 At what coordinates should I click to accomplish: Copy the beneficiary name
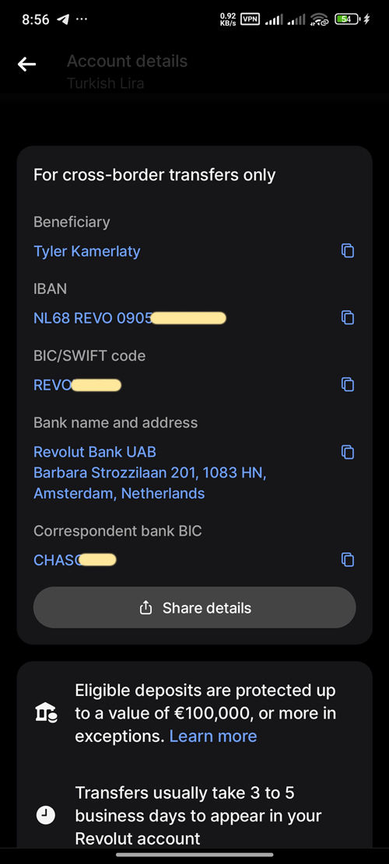(x=347, y=250)
